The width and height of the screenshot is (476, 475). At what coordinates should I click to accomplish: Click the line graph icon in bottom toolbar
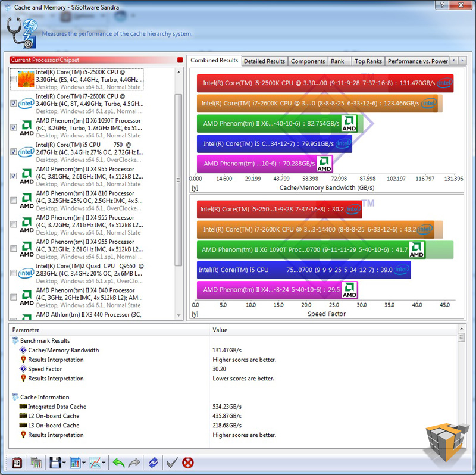[95, 462]
